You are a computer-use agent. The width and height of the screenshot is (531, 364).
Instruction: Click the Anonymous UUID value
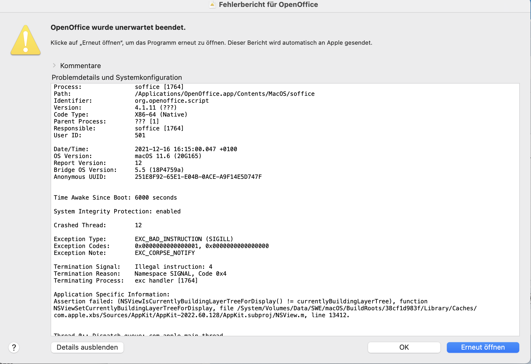pyautogui.click(x=198, y=177)
